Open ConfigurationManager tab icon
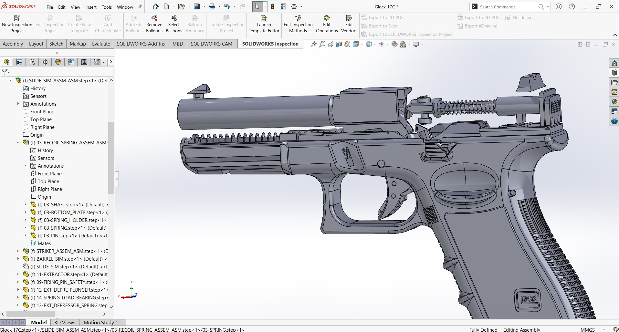 click(32, 62)
